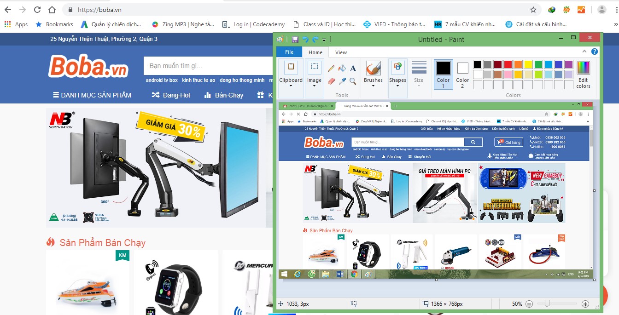Activate the Eraser tool

pyautogui.click(x=331, y=81)
